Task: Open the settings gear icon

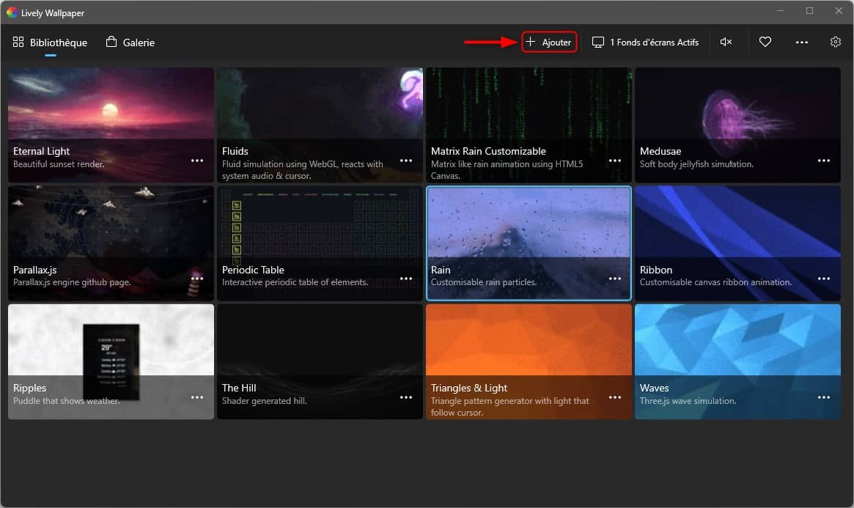Action: 836,42
